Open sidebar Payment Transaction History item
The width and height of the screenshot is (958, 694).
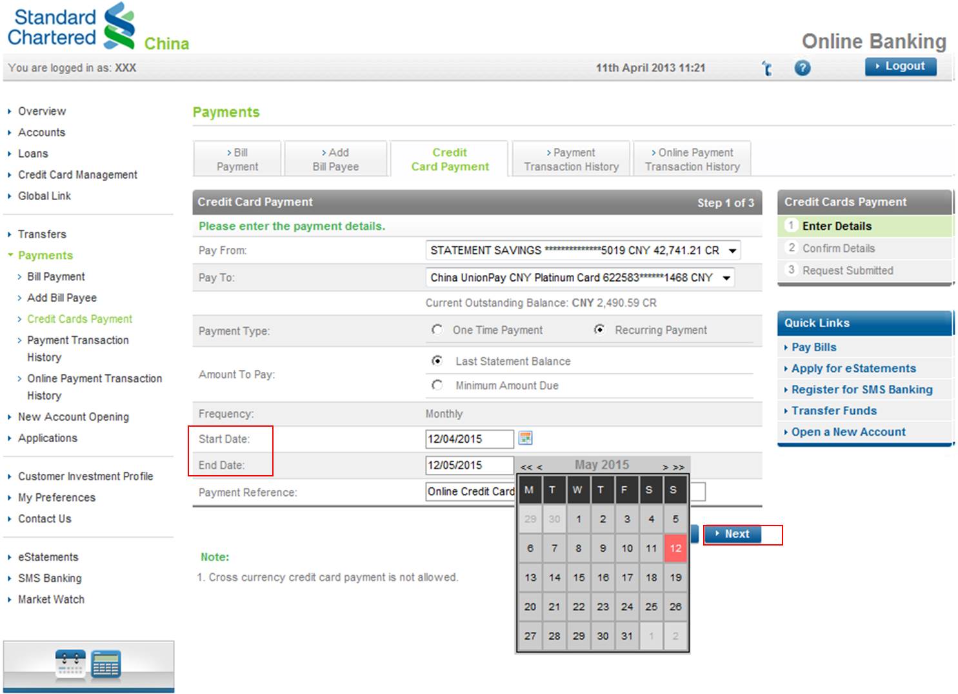[77, 349]
